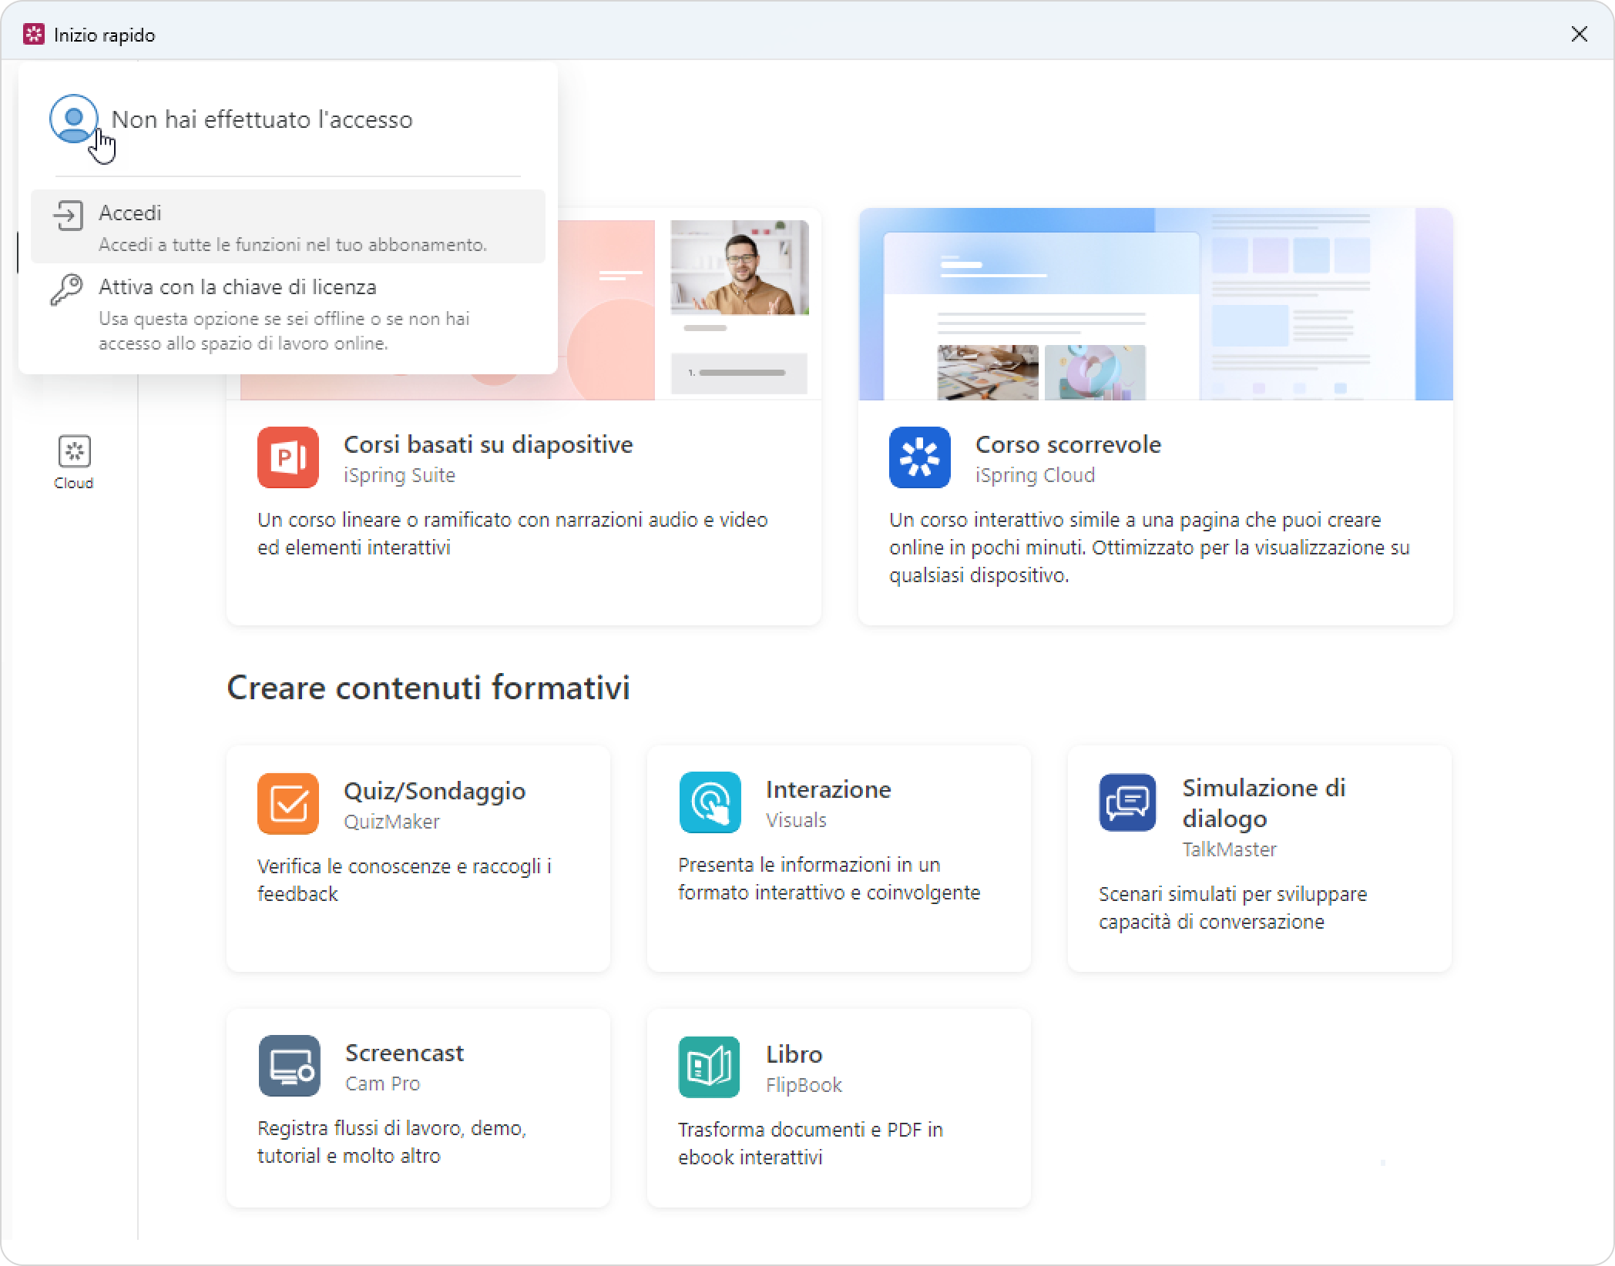Screen dimensions: 1615x1266
Task: Click the user profile avatar icon
Action: click(73, 119)
